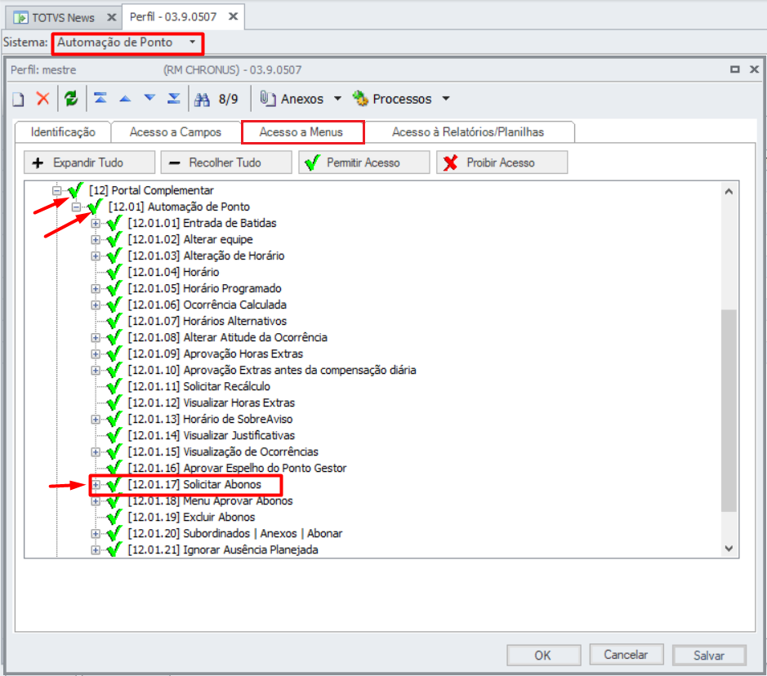This screenshot has width=767, height=676.
Task: Click the Proibir Acesso button
Action: pos(502,162)
